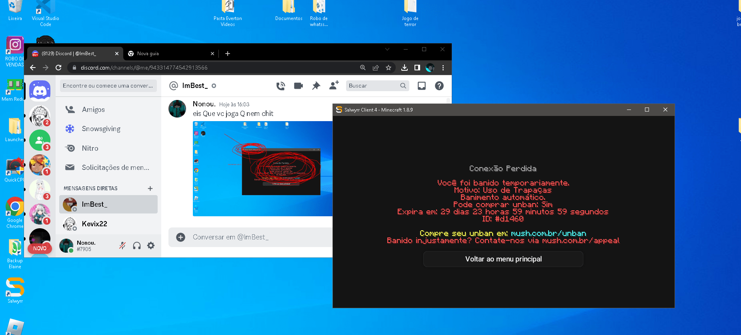Start a video call in Discord

click(298, 86)
